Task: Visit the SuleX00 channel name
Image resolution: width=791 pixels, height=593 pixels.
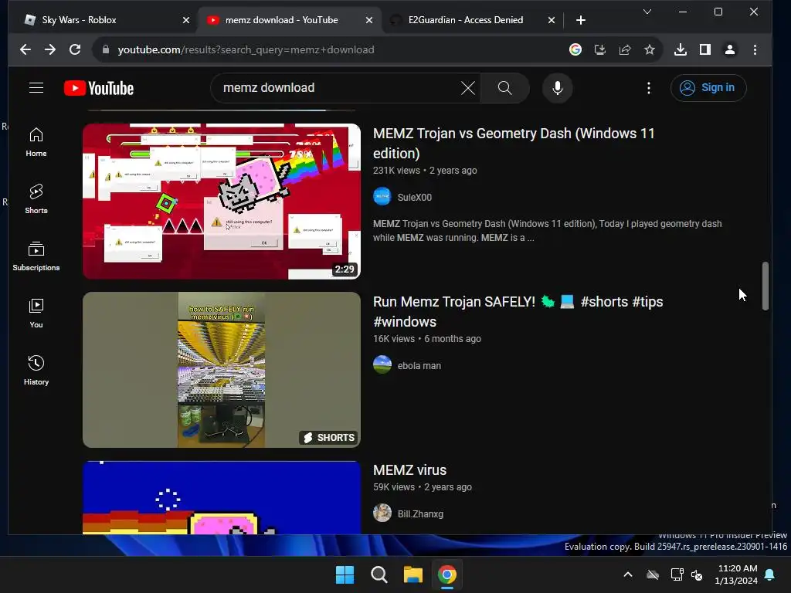Action: [414, 197]
